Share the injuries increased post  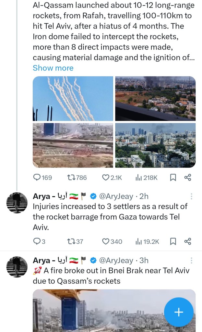click(x=187, y=241)
